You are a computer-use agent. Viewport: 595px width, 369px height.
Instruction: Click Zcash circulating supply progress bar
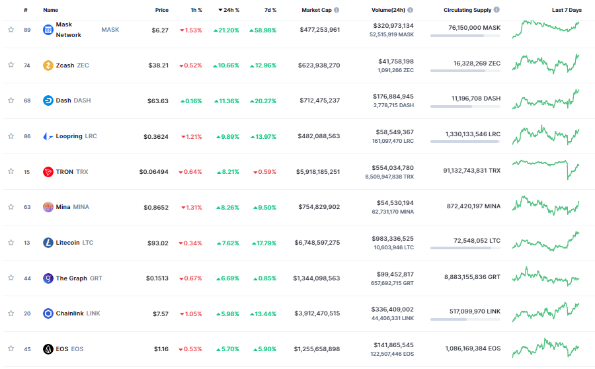click(x=465, y=71)
